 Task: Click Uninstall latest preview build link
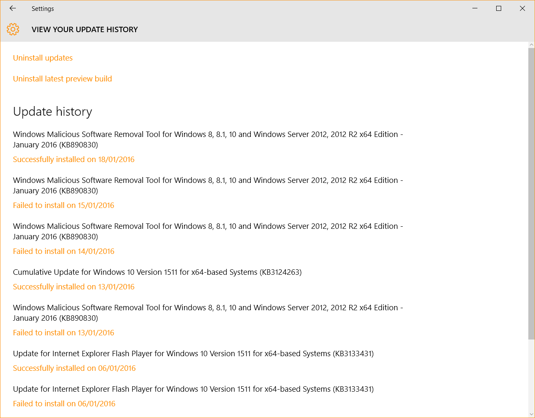point(62,79)
